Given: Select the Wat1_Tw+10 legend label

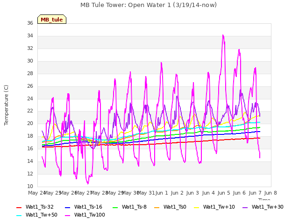Looking at the screenshot, I should pos(219,207).
